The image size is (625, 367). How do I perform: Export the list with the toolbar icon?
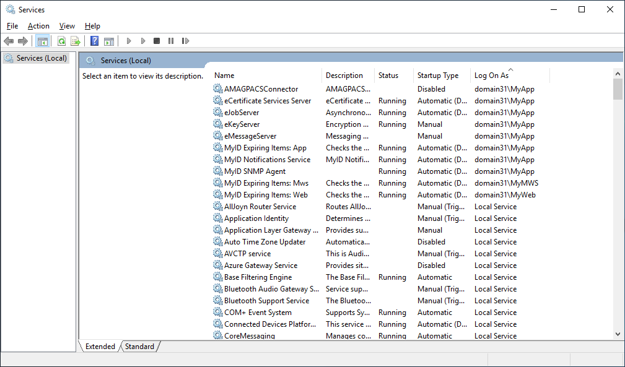click(76, 41)
